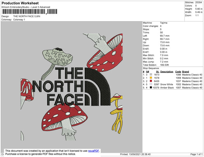Click the Up value 73.6 mm
The image size is (204, 157).
click(165, 42)
